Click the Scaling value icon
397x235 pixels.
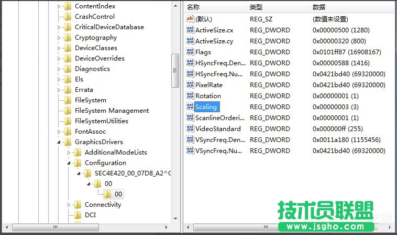tap(190, 107)
